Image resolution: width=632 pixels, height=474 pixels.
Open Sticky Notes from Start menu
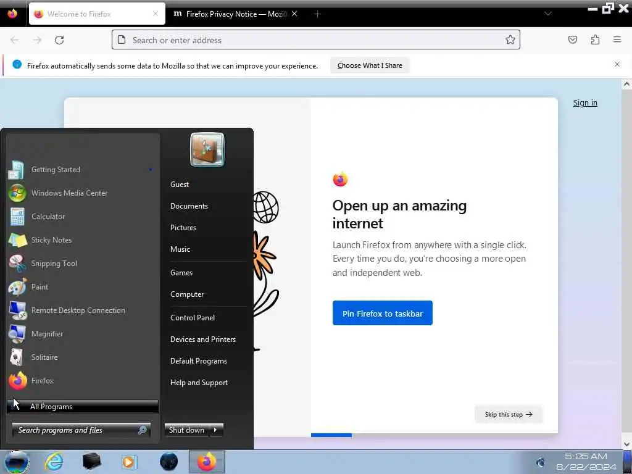pyautogui.click(x=83, y=240)
